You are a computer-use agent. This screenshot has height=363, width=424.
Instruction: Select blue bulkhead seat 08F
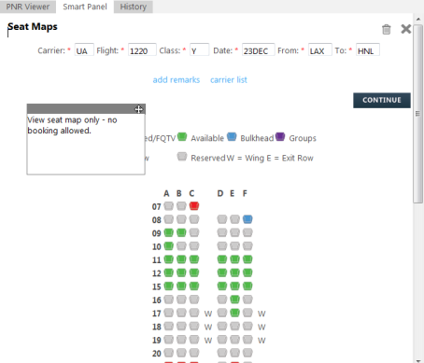(x=247, y=219)
